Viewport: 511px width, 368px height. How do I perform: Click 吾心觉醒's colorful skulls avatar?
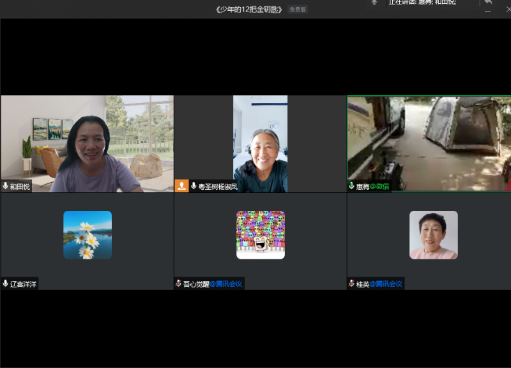261,234
